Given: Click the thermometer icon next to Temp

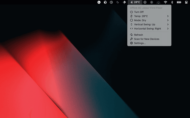Looking at the screenshot, I should (x=131, y=16).
